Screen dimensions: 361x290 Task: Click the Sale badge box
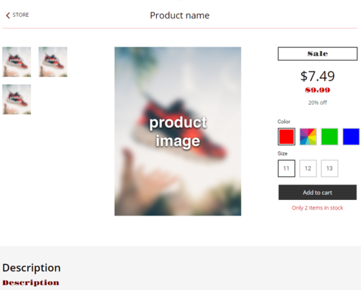pyautogui.click(x=318, y=54)
